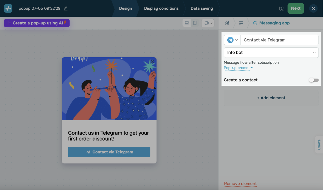The image size is (323, 190).
Task: Create a pop-up using AI
Action: coord(37,23)
